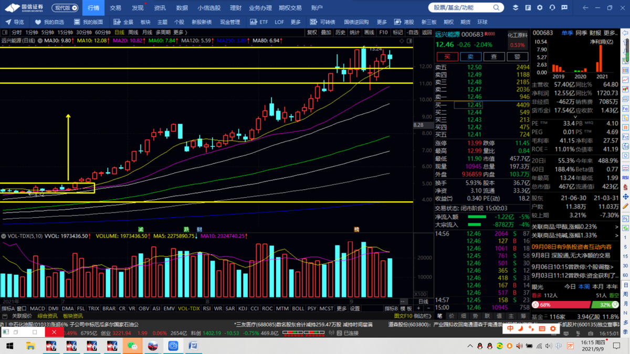Viewport: 630px width, 354px height.
Task: Click the stacked layers icon in title bar
Action: [x=515, y=8]
